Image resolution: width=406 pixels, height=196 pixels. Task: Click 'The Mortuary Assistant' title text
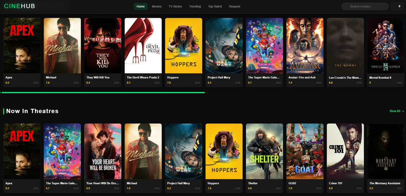(385, 183)
